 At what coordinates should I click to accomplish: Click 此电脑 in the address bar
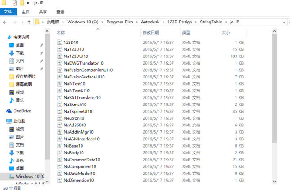pyautogui.click(x=53, y=22)
